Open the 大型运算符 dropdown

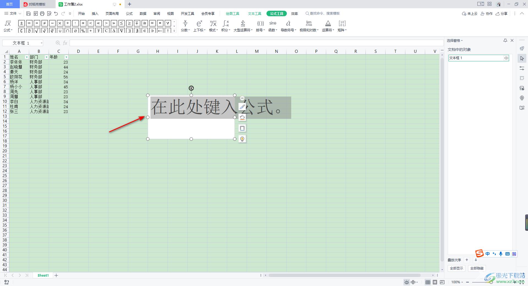pos(243,26)
